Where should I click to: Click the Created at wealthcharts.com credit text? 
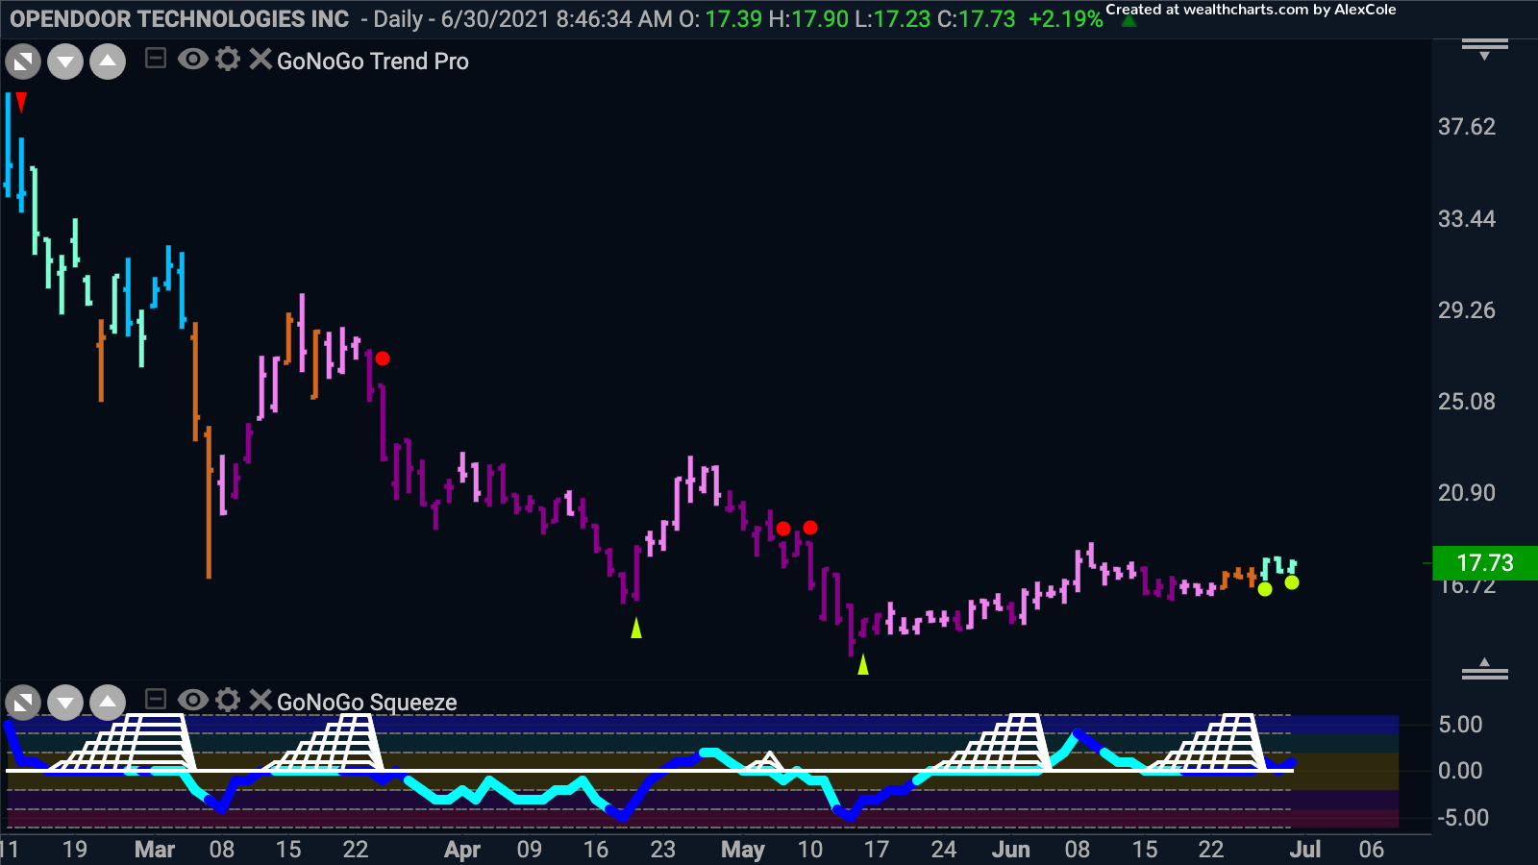point(1251,10)
